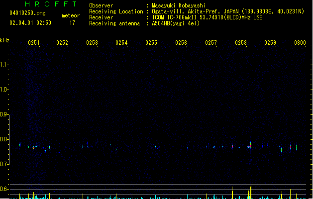The image size is (313, 199).
Task: Click the 0.8 kHz axis label
Action: [3, 139]
